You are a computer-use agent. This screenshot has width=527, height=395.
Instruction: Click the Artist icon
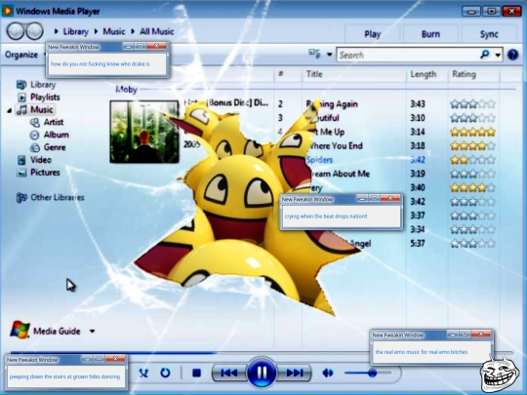pyautogui.click(x=34, y=122)
